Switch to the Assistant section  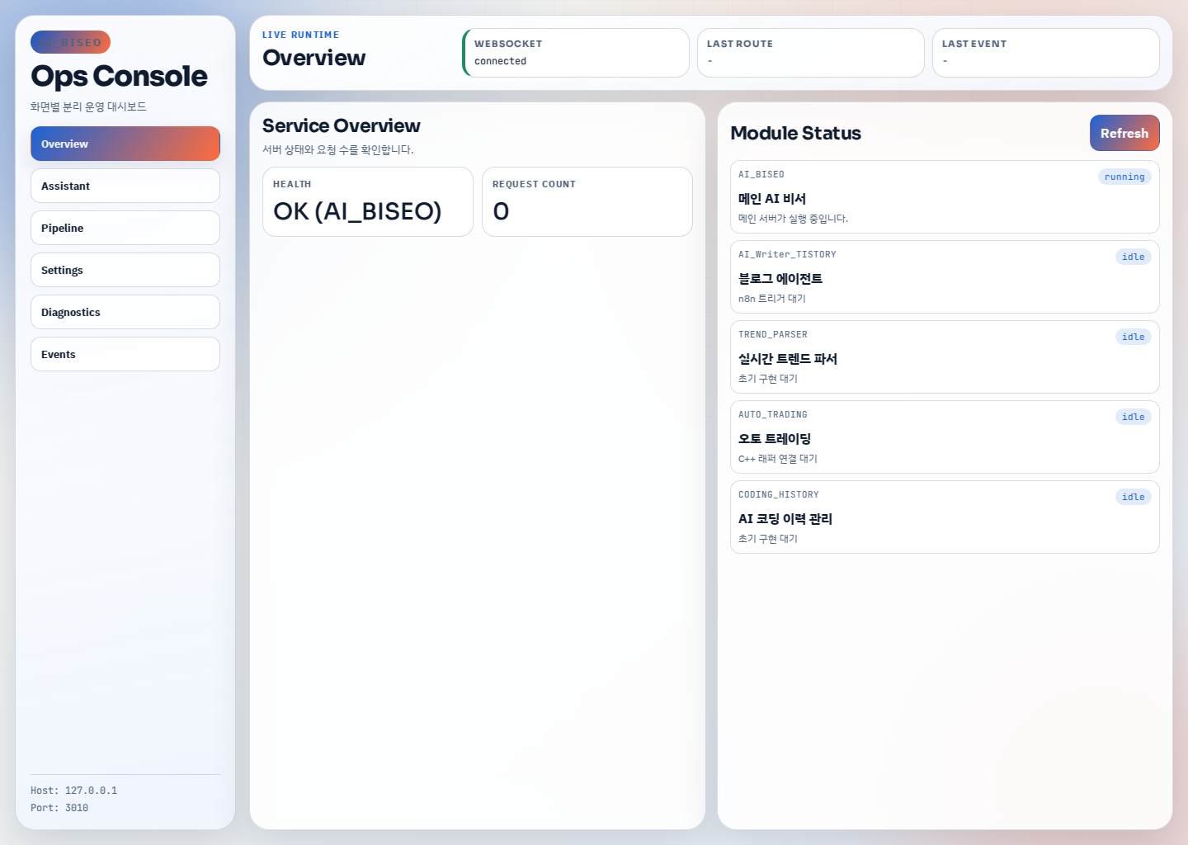pyautogui.click(x=125, y=185)
